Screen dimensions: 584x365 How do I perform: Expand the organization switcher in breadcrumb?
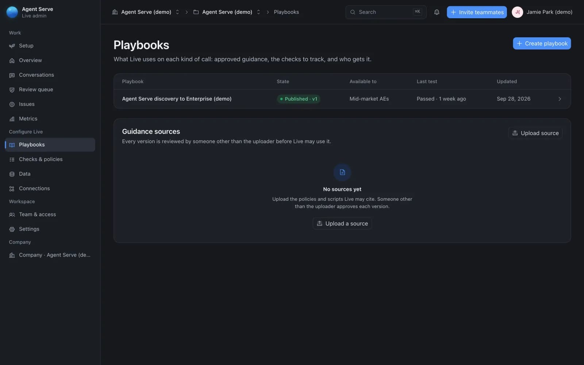[177, 12]
